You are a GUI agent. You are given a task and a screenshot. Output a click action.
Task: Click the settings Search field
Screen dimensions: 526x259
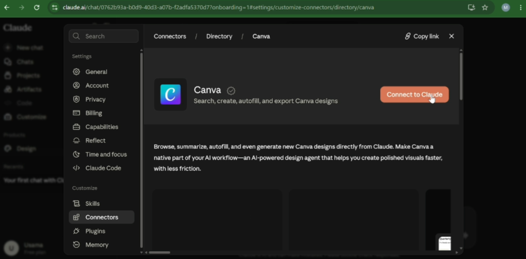pos(104,36)
